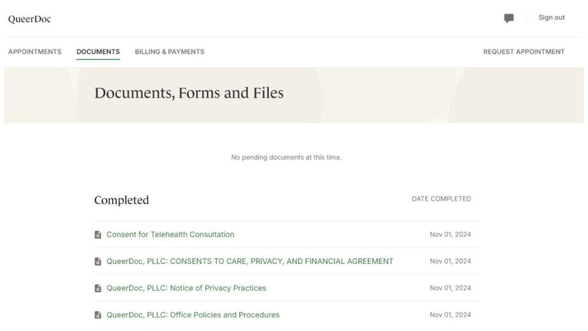Click document icon beside Office Policies and Procedures
Viewport: 588px width, 331px height.
[x=98, y=315]
